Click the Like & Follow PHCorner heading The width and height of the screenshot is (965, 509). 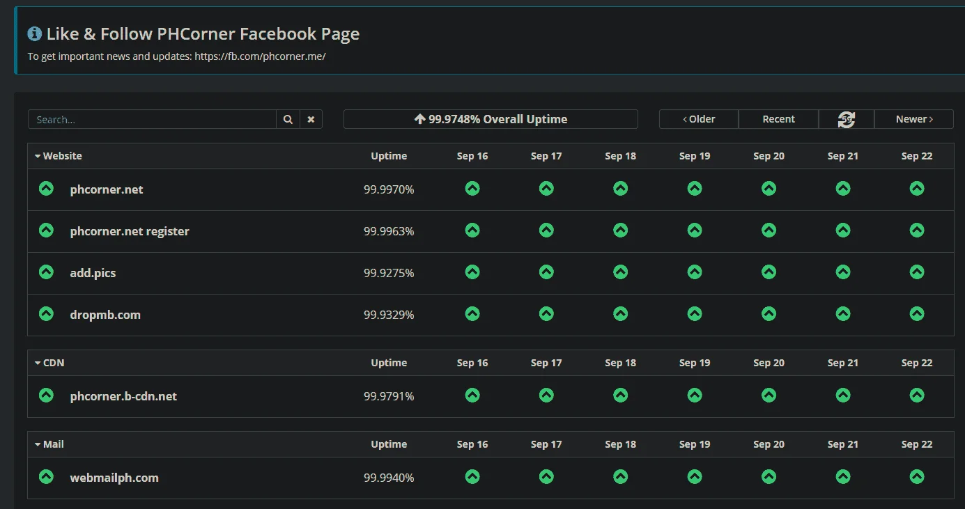click(x=203, y=33)
